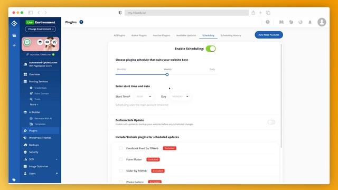Open the Start Time dropdown
Screen dimensions: 338x190
point(144,97)
